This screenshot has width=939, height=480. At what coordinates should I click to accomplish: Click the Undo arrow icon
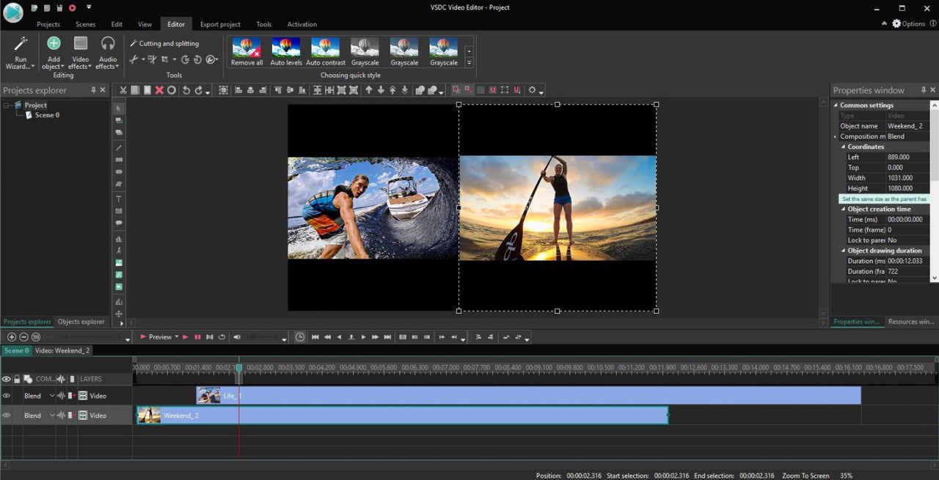(186, 90)
